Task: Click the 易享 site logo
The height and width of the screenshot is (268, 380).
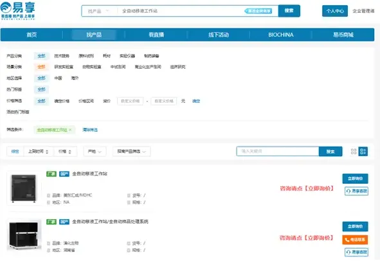Action: [x=18, y=11]
